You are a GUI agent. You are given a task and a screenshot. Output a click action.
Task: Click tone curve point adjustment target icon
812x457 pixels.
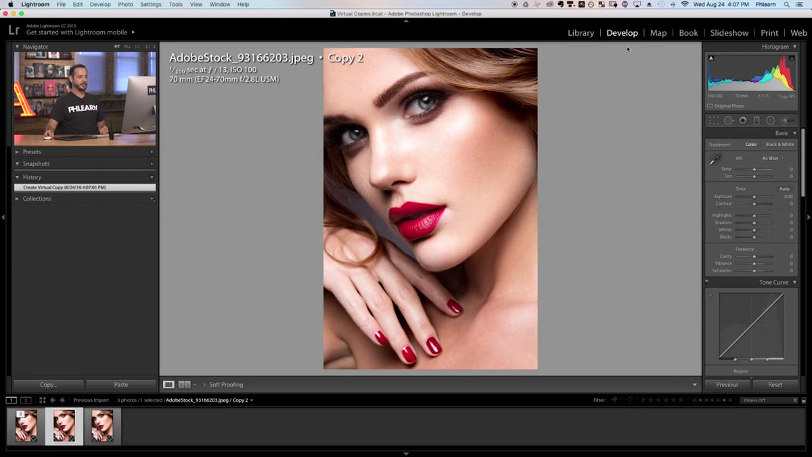[x=710, y=295]
